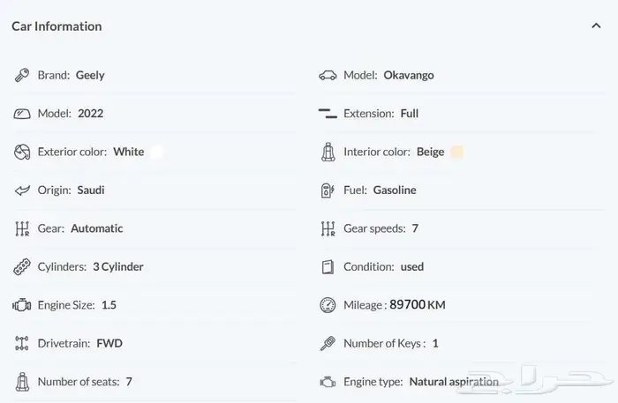This screenshot has height=403, width=618.
Task: Click the seat icon beside Interior color
Action: (x=328, y=152)
